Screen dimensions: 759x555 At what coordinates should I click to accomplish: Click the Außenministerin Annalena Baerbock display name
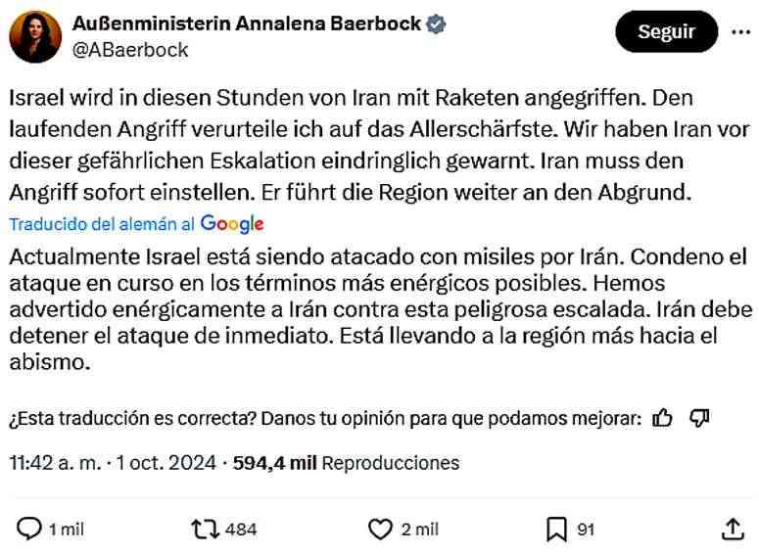tap(248, 24)
